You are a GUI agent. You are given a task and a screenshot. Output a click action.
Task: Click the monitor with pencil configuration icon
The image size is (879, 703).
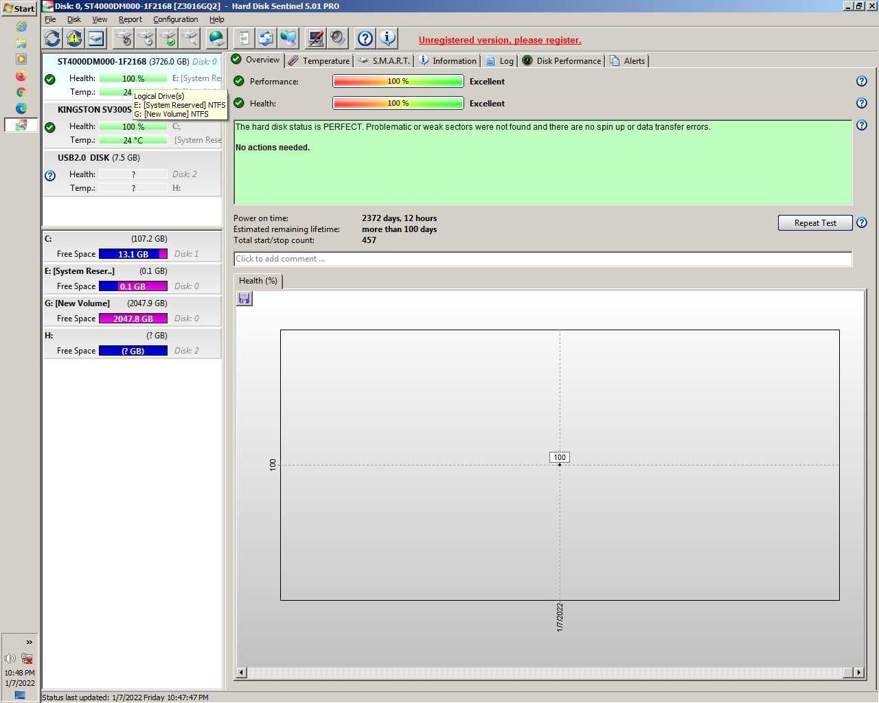316,38
